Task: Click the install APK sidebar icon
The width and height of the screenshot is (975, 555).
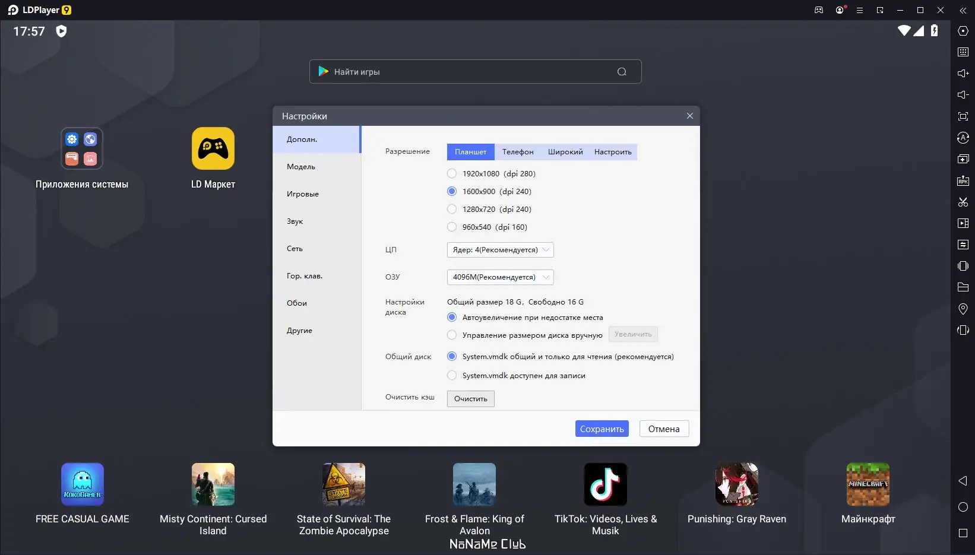Action: click(x=963, y=180)
